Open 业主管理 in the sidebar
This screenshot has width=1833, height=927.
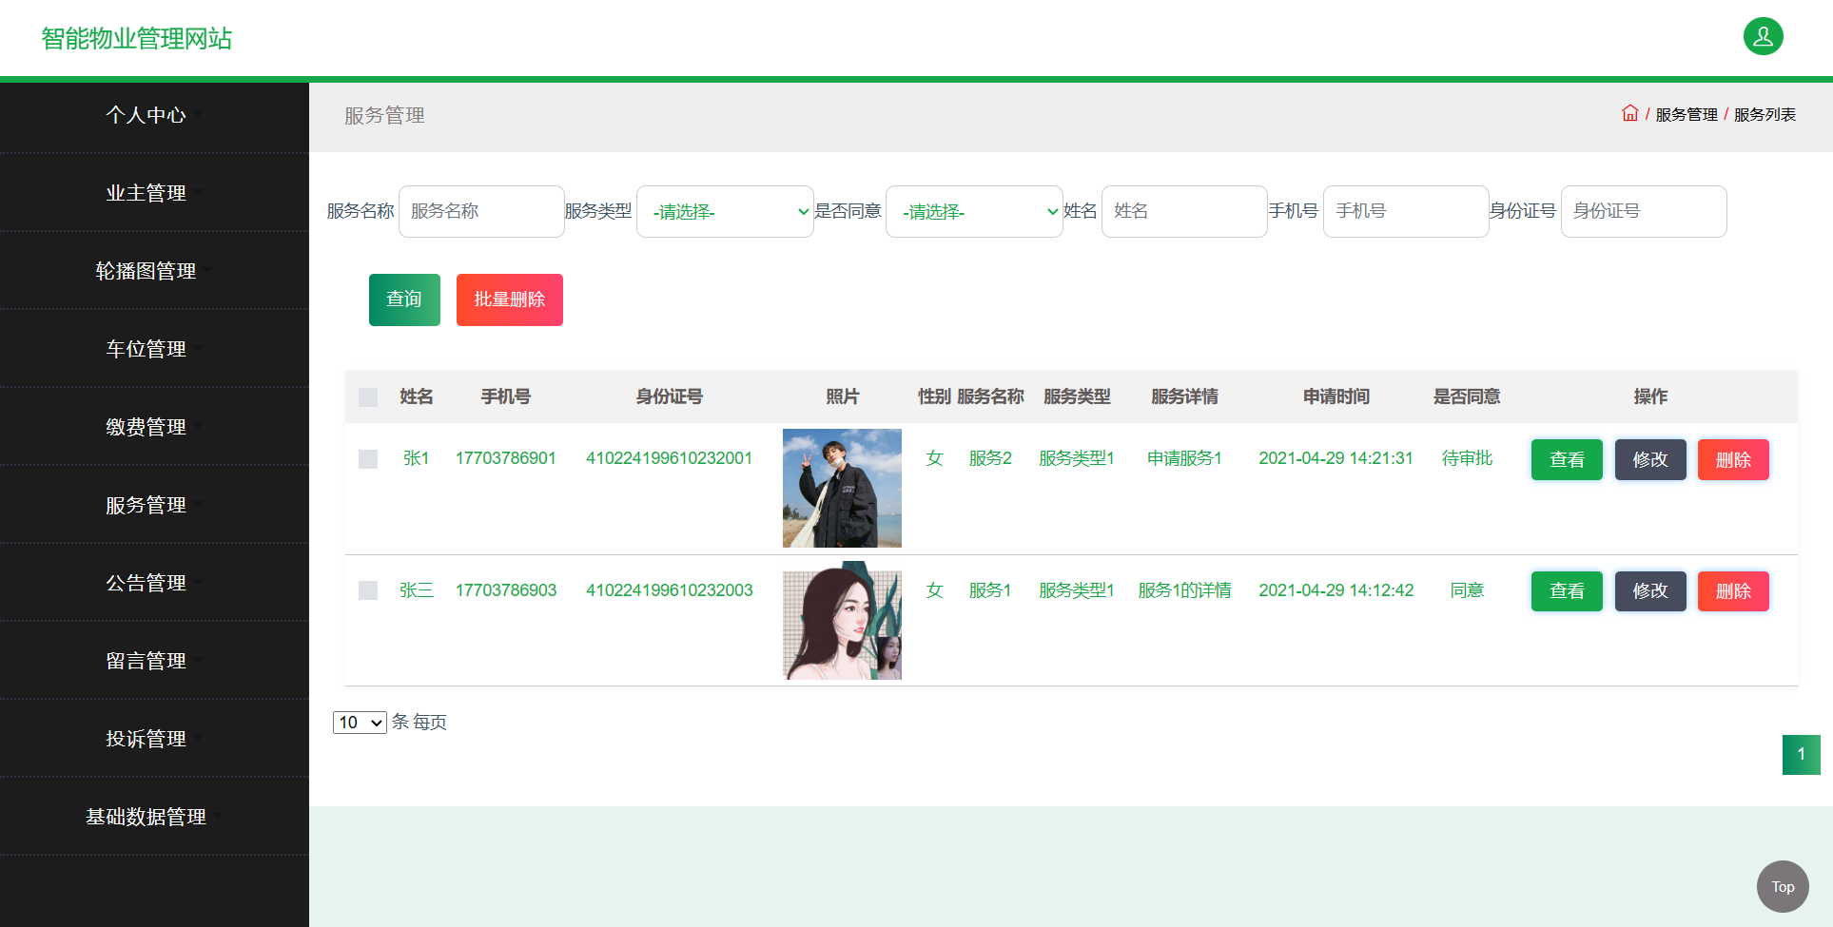tap(147, 192)
